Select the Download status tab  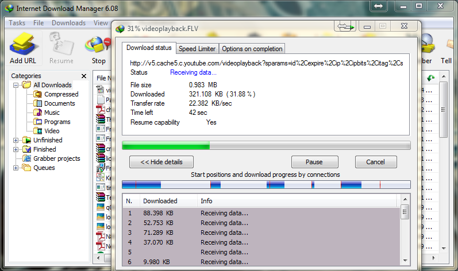click(149, 48)
